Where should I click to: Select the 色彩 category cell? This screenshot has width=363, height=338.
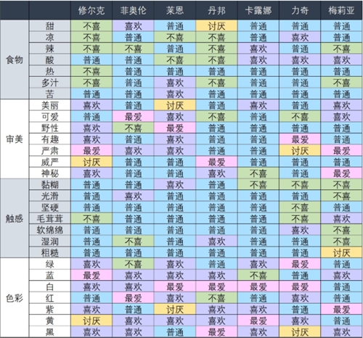point(15,298)
